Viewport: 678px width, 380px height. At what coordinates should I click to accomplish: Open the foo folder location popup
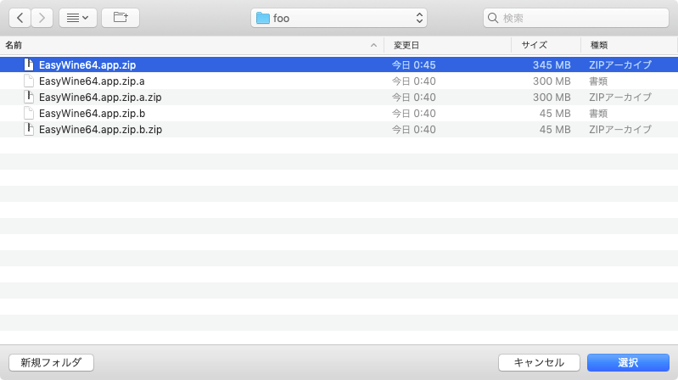pos(339,18)
